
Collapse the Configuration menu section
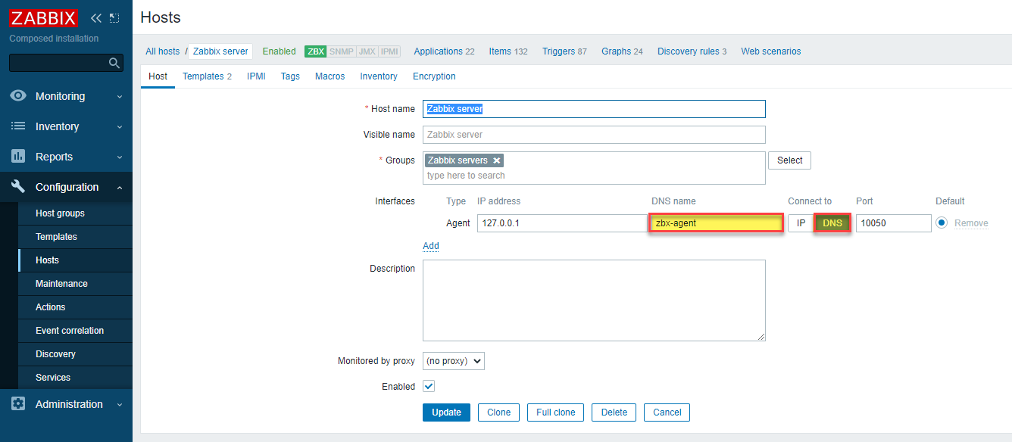(66, 187)
